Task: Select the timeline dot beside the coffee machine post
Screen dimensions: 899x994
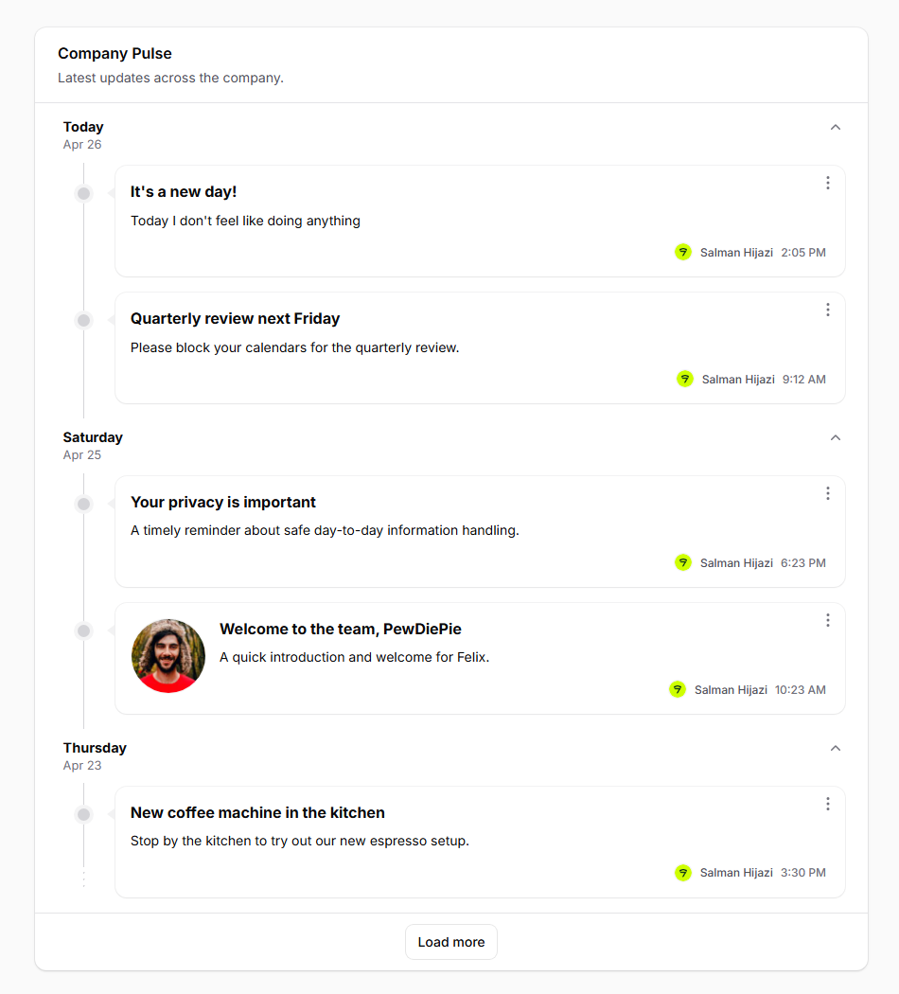Action: (x=83, y=814)
